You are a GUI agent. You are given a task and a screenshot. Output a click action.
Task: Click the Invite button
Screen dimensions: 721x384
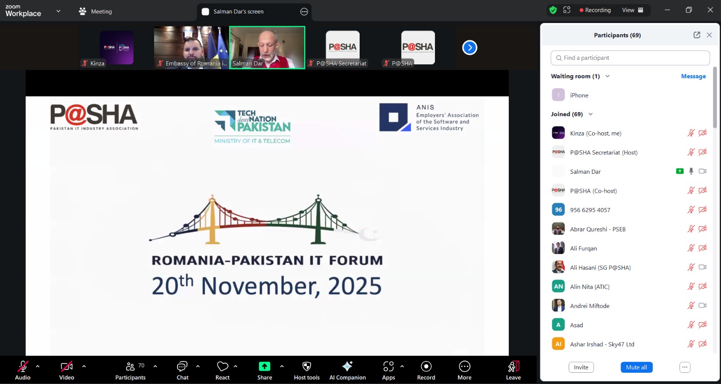[x=581, y=367]
